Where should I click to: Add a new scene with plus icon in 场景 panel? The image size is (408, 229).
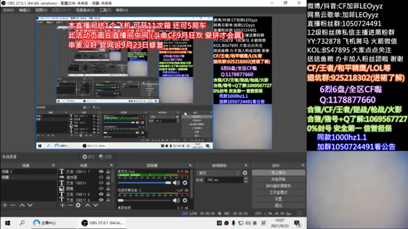click(5, 205)
